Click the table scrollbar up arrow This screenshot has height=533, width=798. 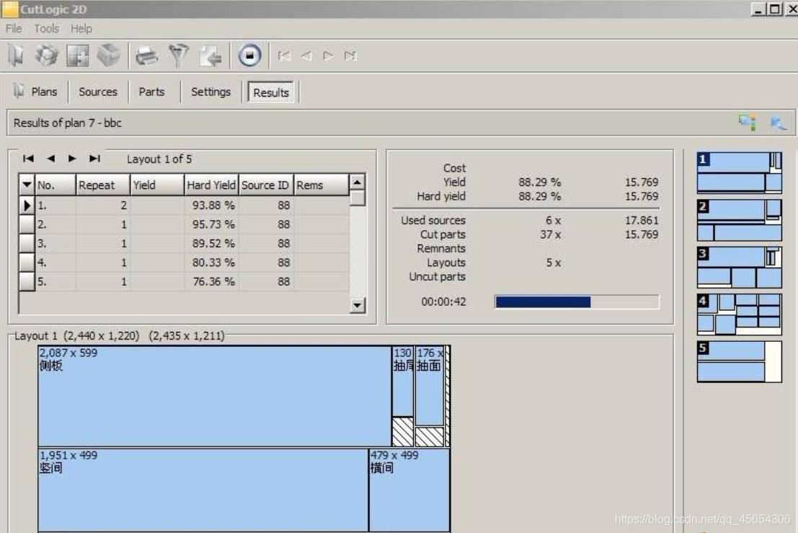click(x=358, y=182)
